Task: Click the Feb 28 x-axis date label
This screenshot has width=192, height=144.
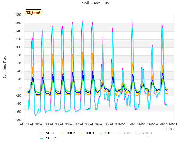Action: tap(114, 124)
